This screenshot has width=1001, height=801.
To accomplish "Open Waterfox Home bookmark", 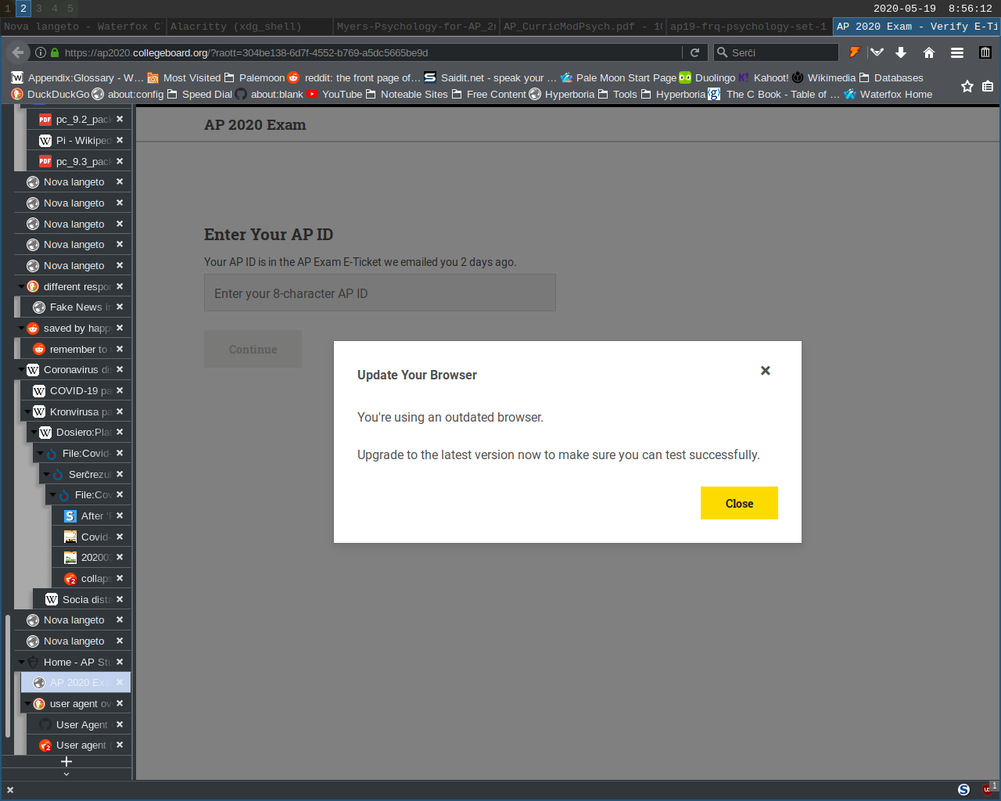I will (888, 94).
